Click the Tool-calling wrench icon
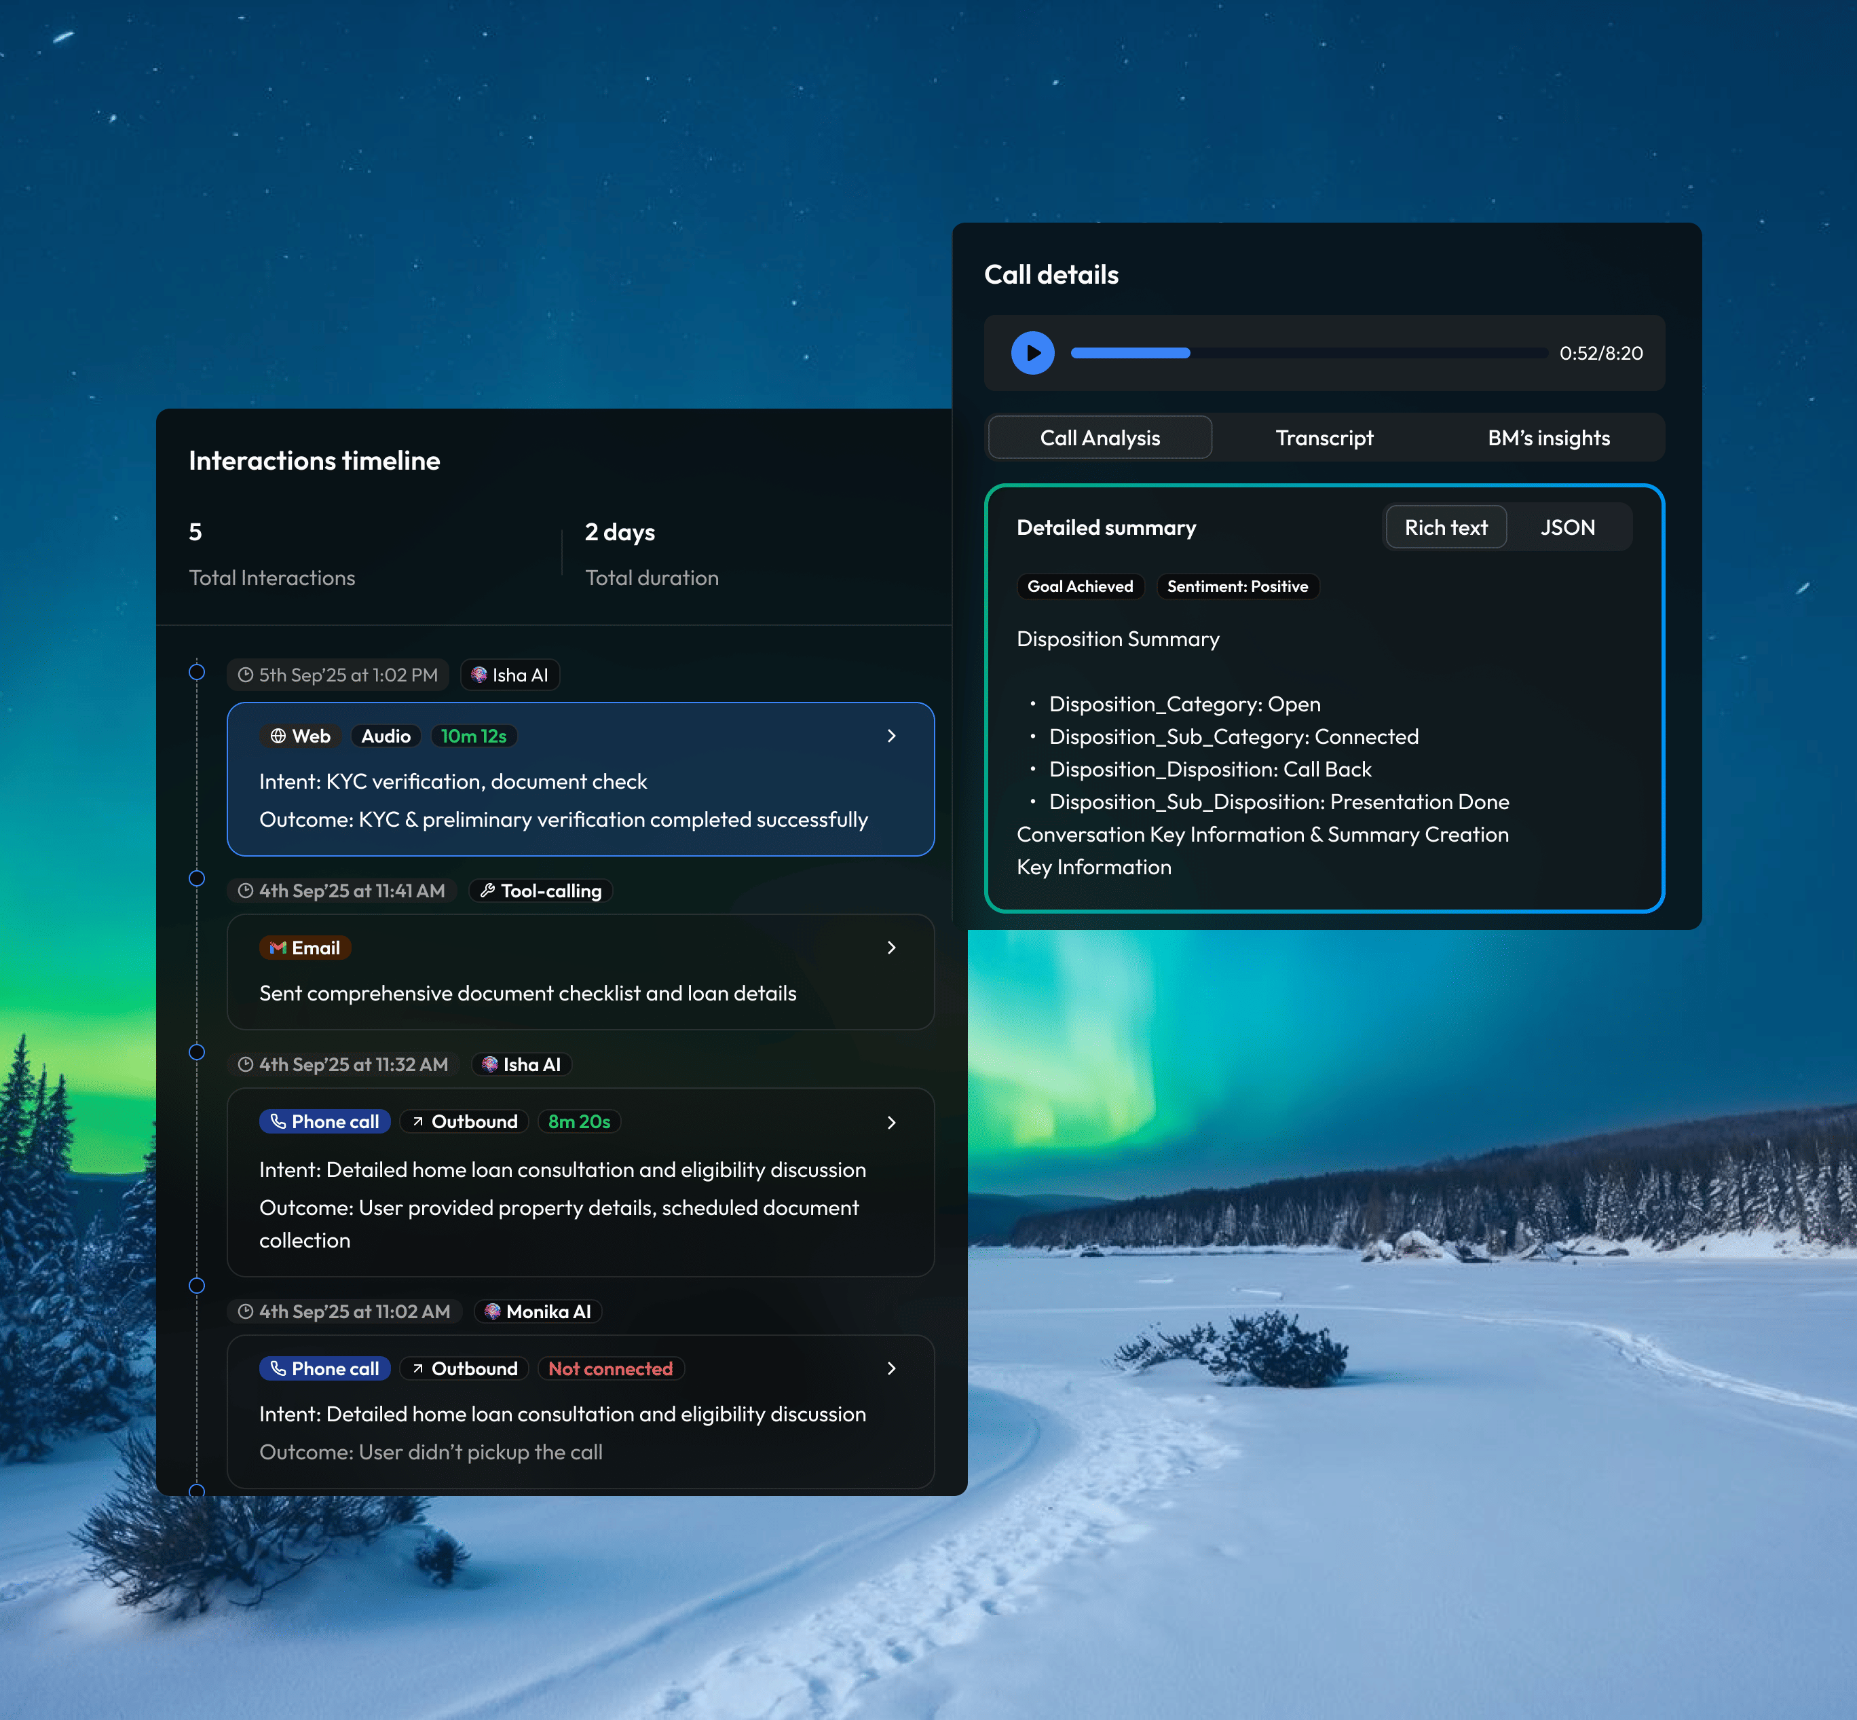Viewport: 1857px width, 1720px height. (x=487, y=891)
